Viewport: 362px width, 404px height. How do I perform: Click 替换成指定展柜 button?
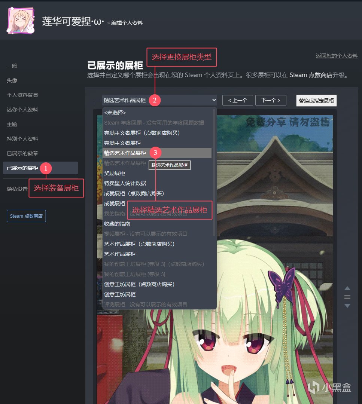tap(316, 101)
